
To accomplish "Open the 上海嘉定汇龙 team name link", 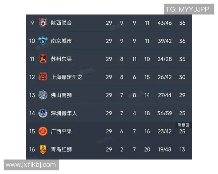I will coord(66,77).
